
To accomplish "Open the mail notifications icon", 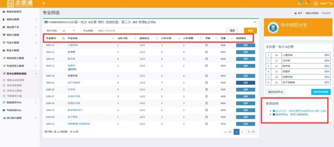I will pyautogui.click(x=299, y=3).
